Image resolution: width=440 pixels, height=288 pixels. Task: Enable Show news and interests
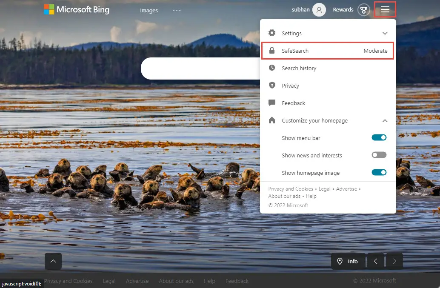379,155
